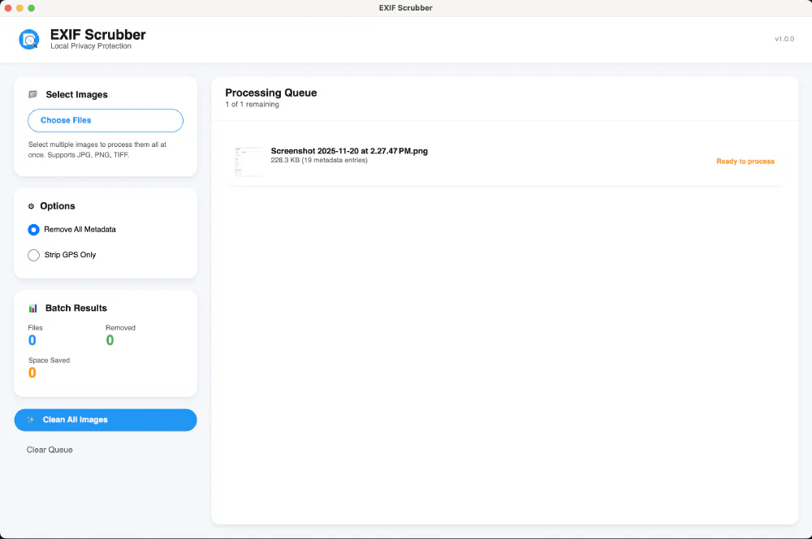Click the blue Files counter showing 0
The image size is (812, 539).
coord(32,340)
